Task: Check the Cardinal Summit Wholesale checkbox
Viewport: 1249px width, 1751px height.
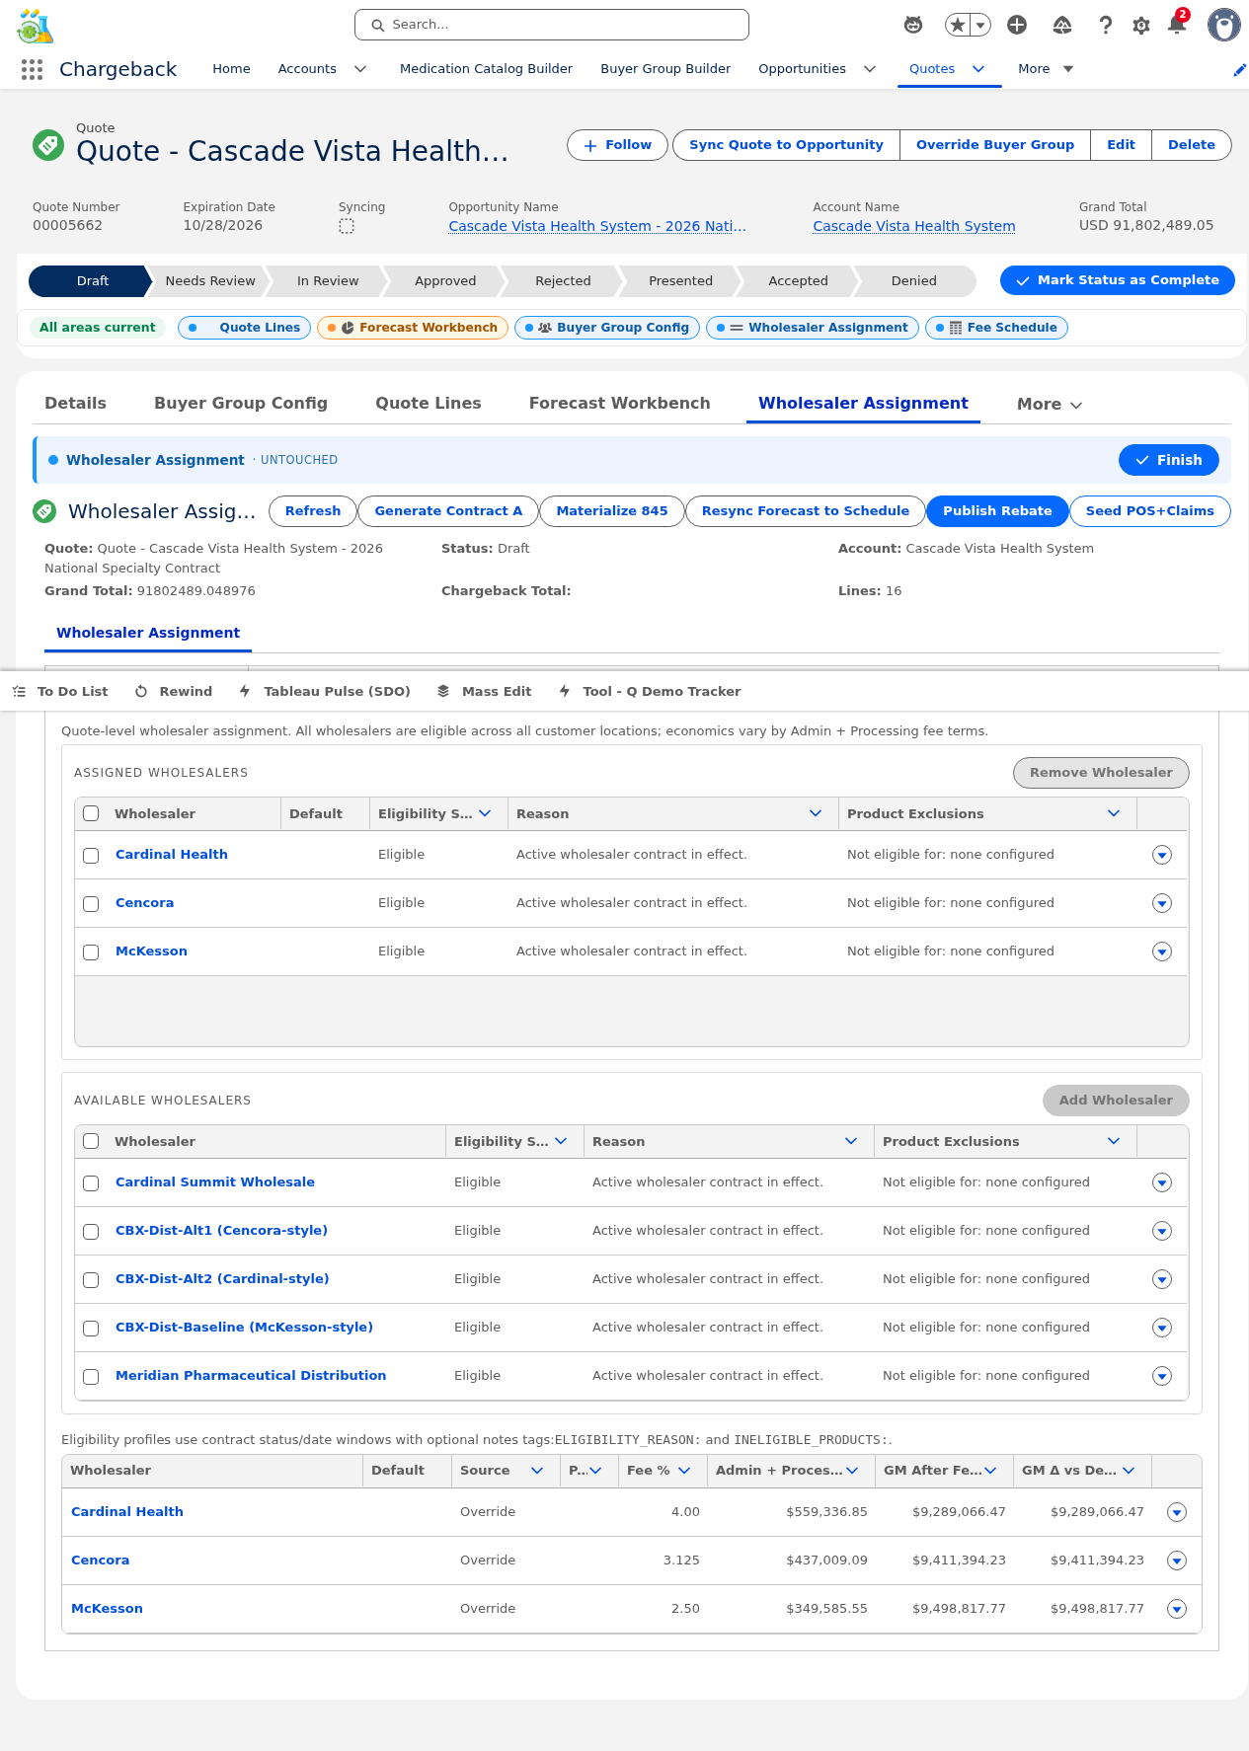Action: tap(91, 1183)
